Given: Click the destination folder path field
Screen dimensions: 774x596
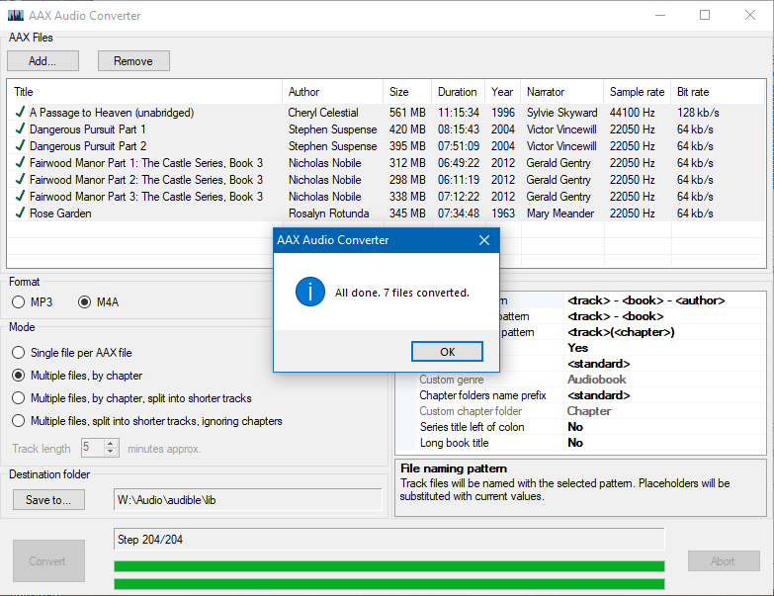Looking at the screenshot, I should [248, 500].
